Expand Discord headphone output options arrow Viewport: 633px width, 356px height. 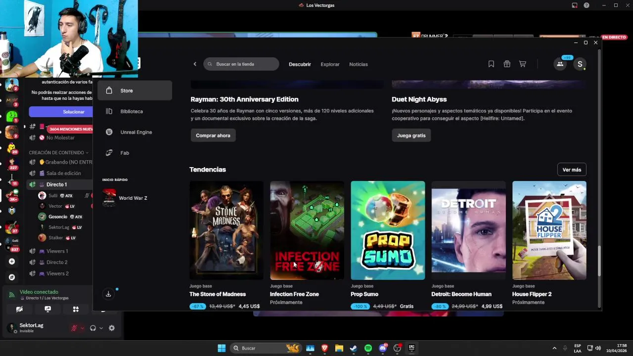[x=101, y=328]
